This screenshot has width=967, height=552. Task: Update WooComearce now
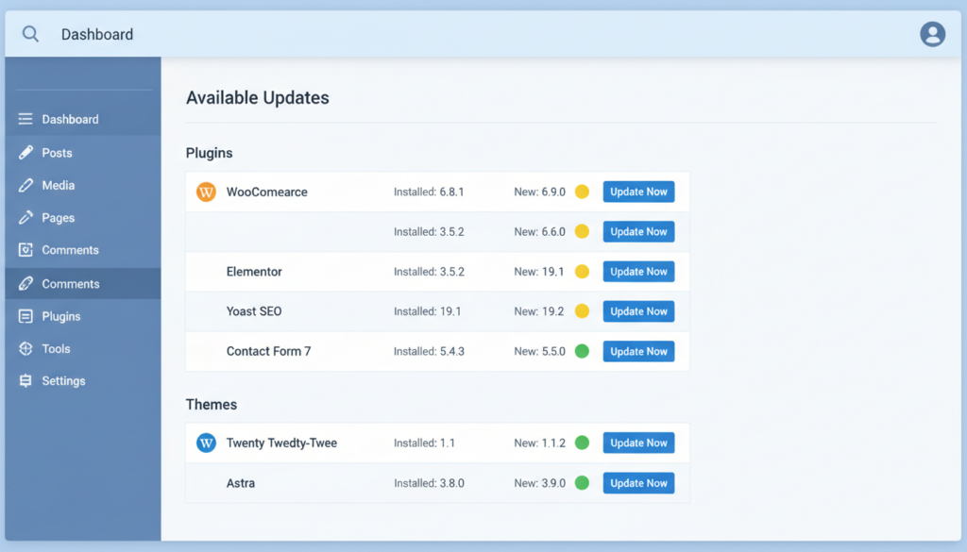click(x=638, y=192)
